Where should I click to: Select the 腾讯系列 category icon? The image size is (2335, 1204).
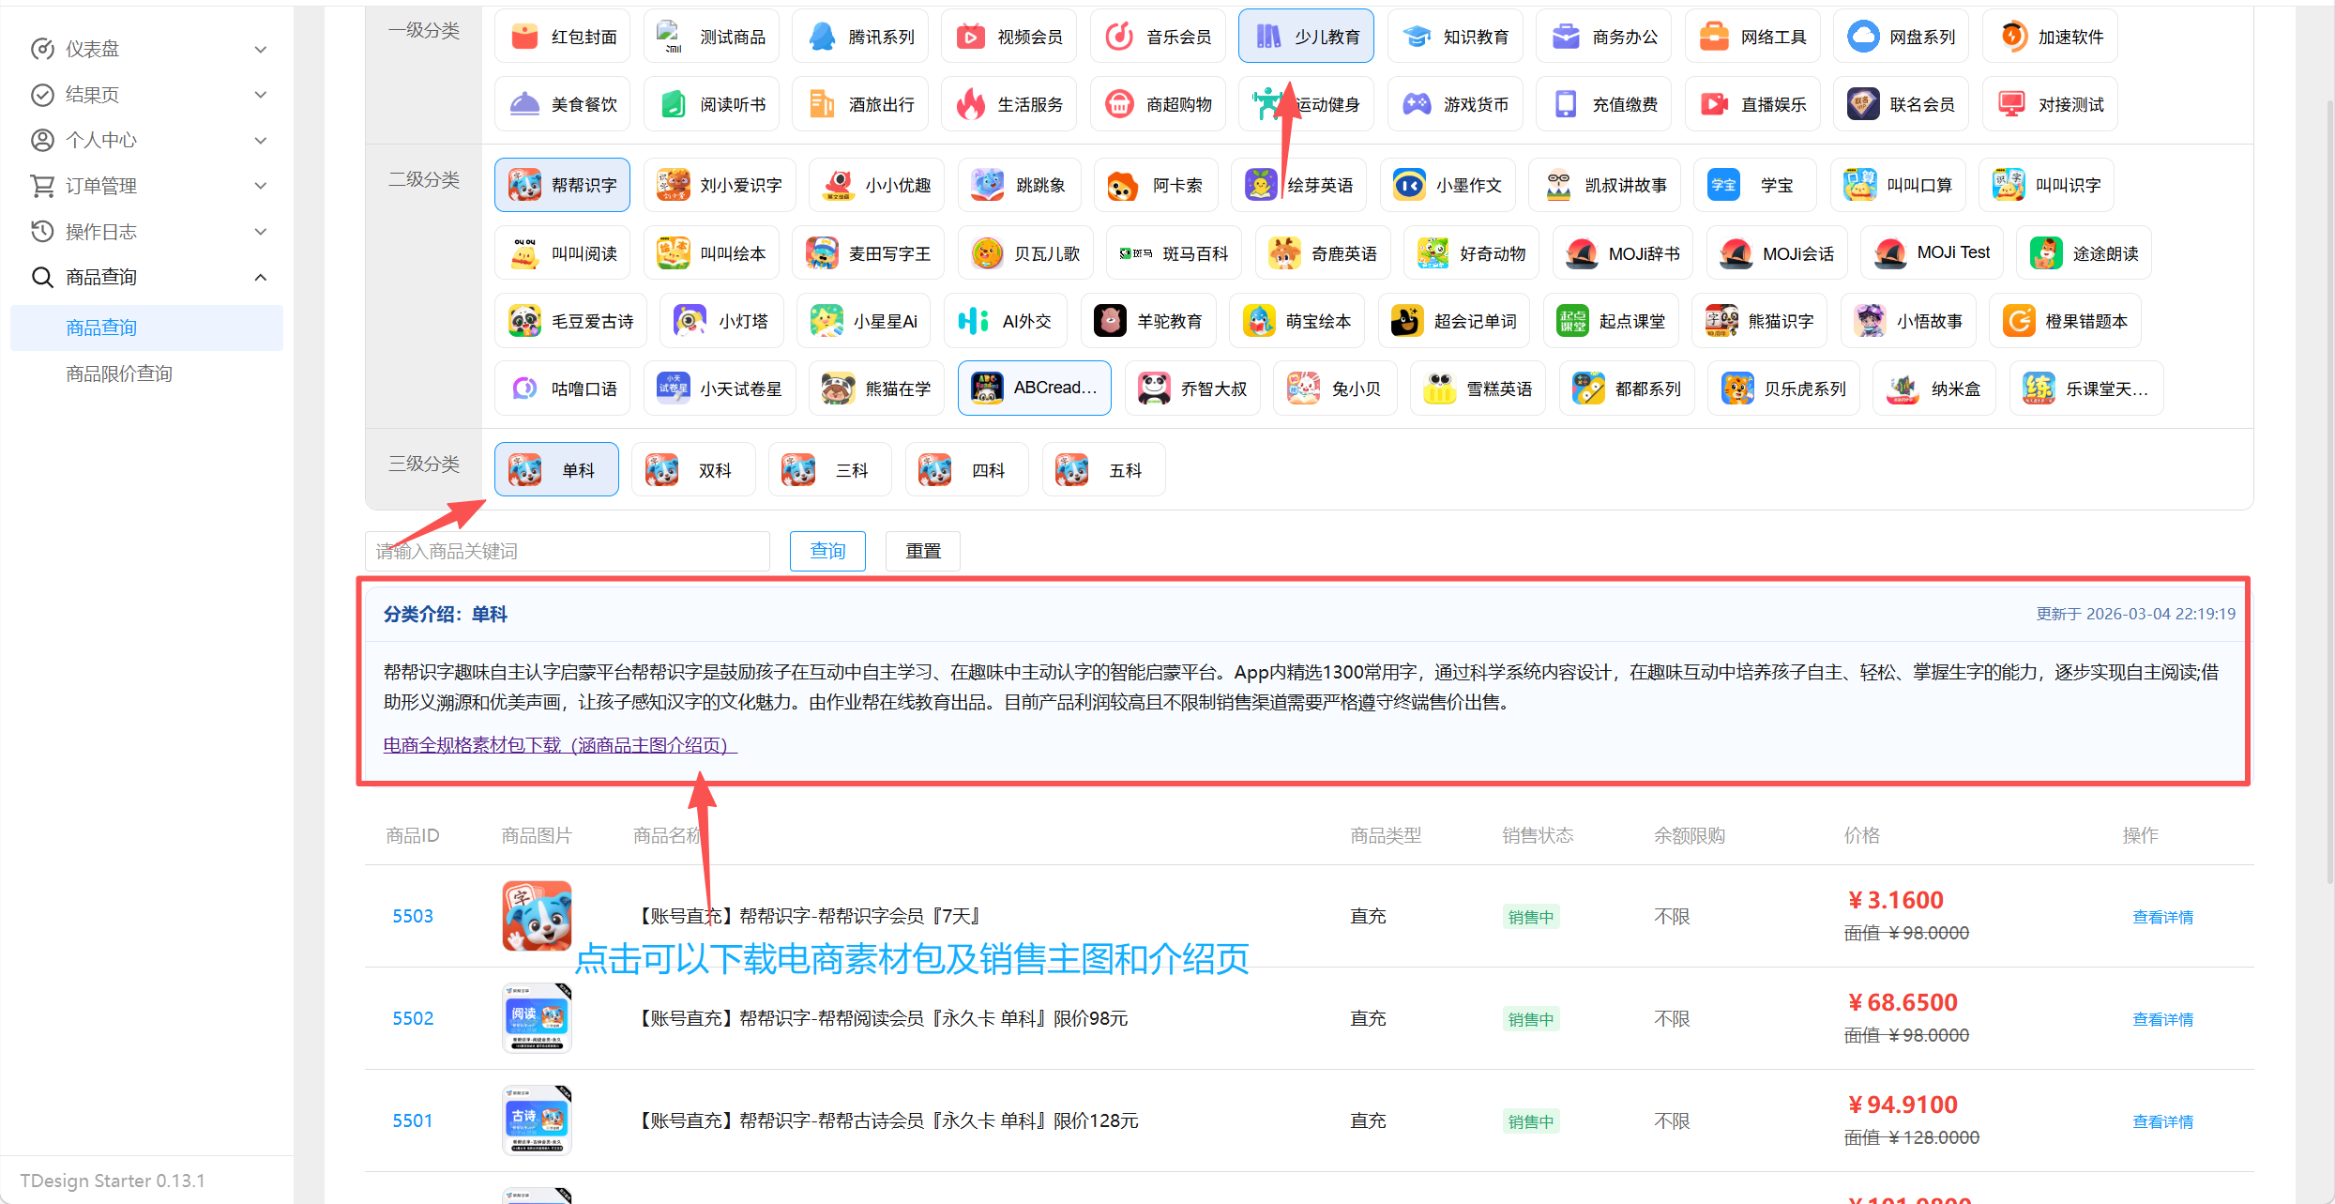pos(859,36)
